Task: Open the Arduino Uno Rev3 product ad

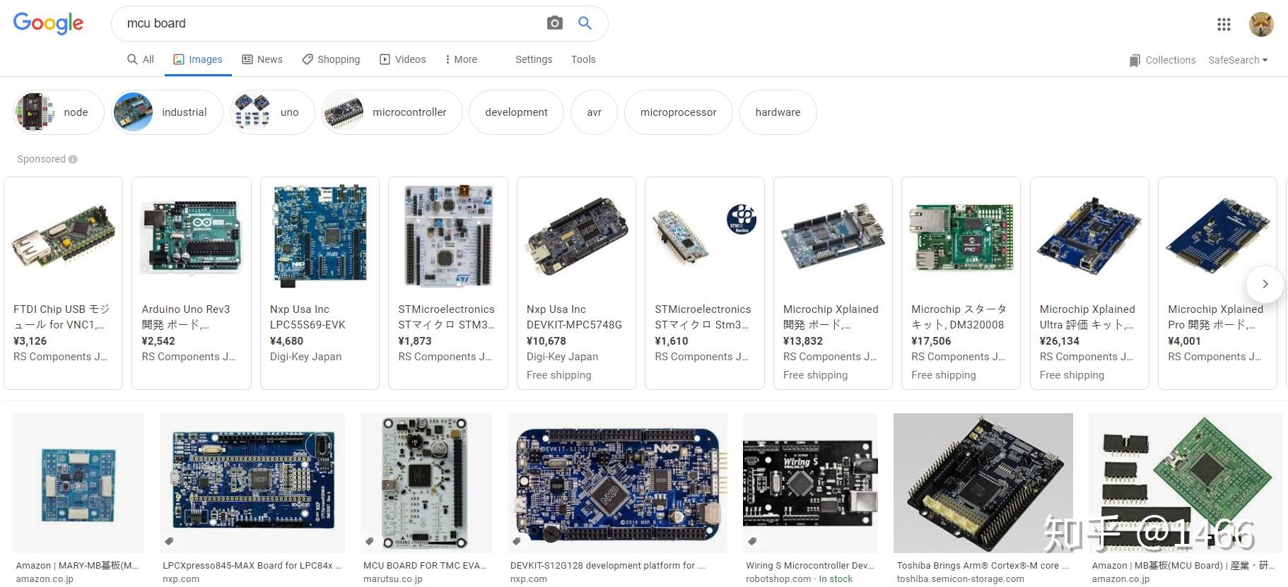Action: click(191, 283)
